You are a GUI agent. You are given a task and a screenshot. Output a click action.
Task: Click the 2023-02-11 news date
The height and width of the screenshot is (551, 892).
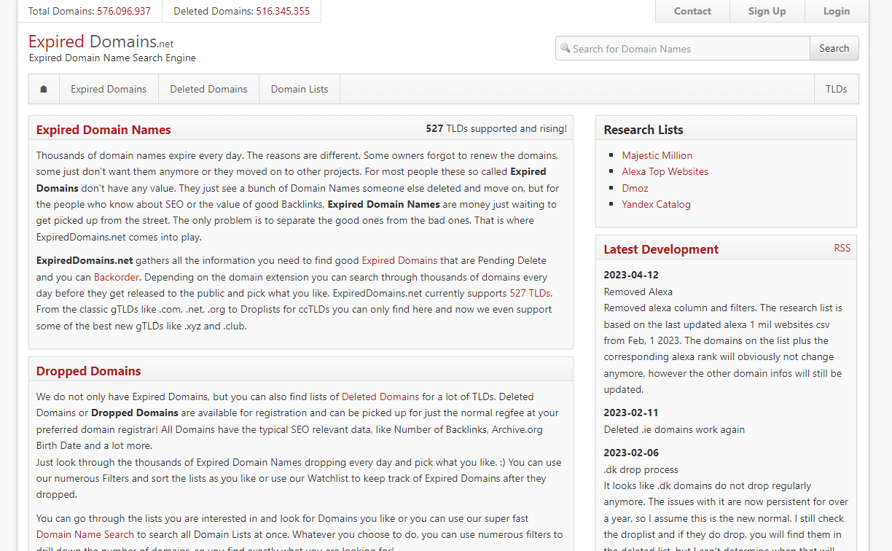pyautogui.click(x=631, y=413)
